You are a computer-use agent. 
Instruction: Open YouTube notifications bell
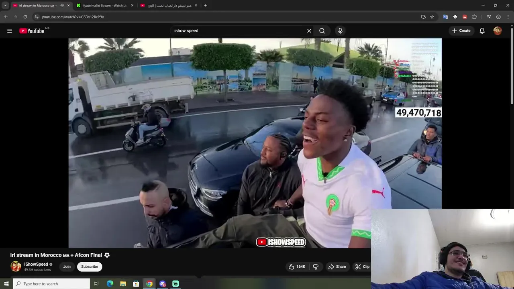[x=482, y=31]
